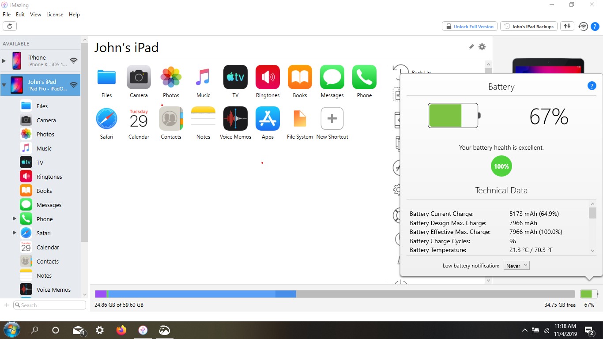Screen dimensions: 603x339
Task: Open the Photos icon in main grid
Action: coord(171,77)
